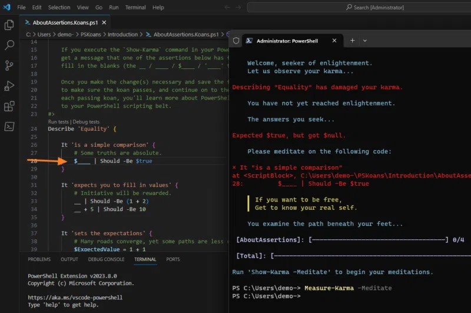Click 'AboutAssertions.Koans.ps1' in the breadcrumb
The height and width of the screenshot is (313, 471).
point(186,34)
